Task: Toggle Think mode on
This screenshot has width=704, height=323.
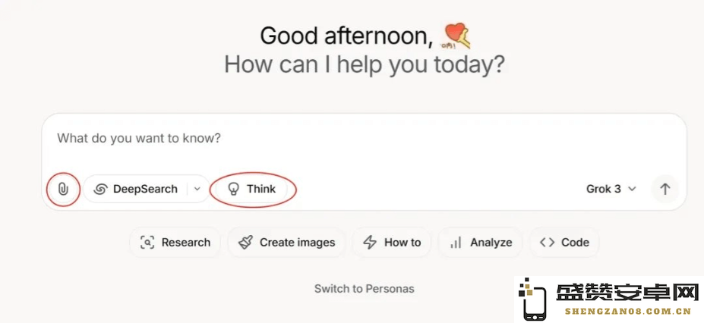Action: tap(252, 189)
